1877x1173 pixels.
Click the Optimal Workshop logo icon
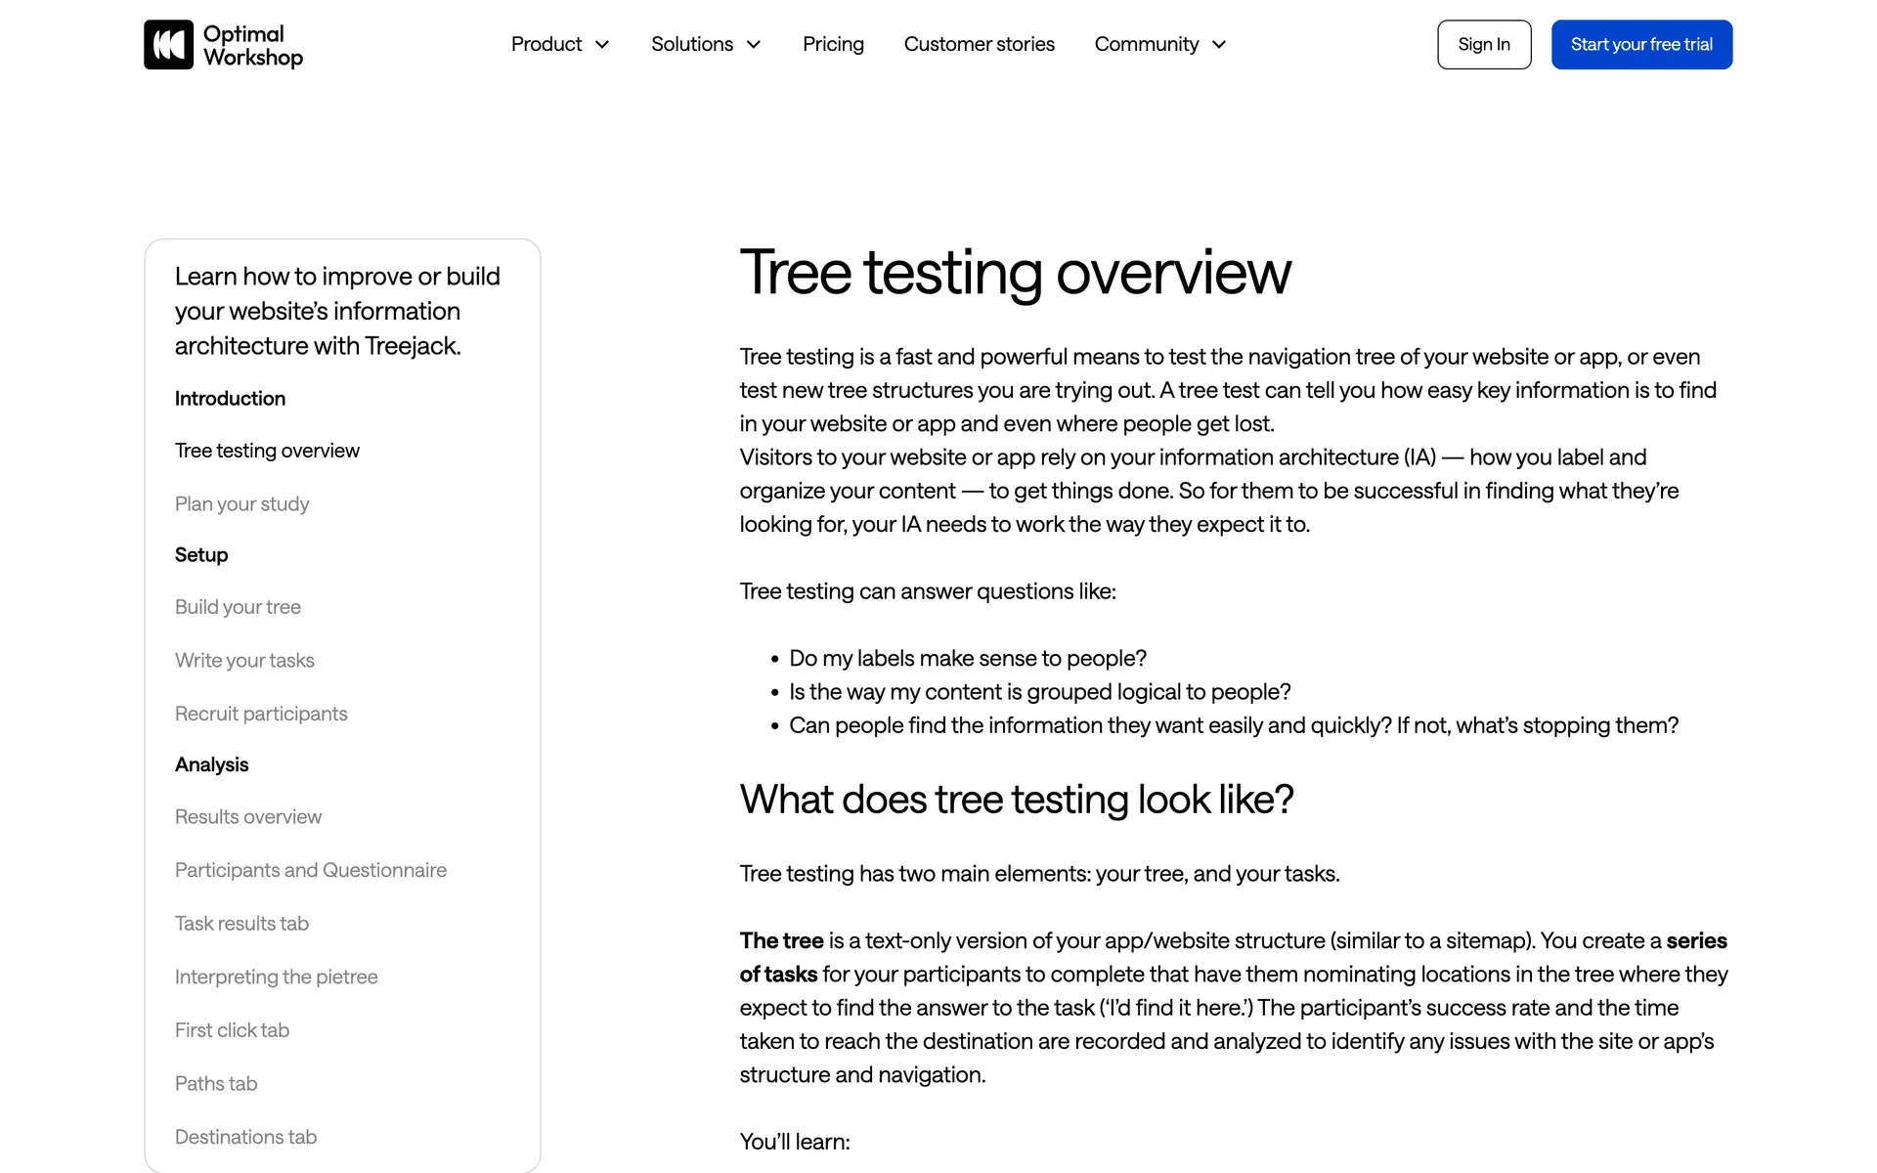tap(168, 45)
